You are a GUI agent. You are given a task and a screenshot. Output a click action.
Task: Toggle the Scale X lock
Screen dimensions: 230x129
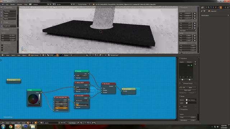pos(195,35)
